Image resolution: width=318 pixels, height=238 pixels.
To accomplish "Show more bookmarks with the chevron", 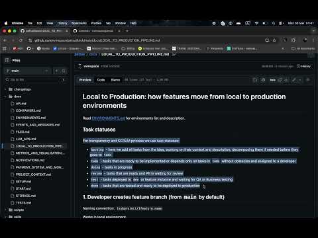I will pos(283,48).
